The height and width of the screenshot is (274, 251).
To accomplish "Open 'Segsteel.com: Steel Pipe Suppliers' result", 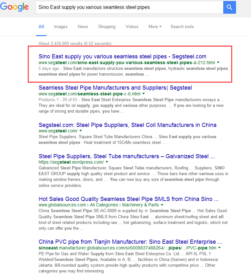I will (128, 125).
